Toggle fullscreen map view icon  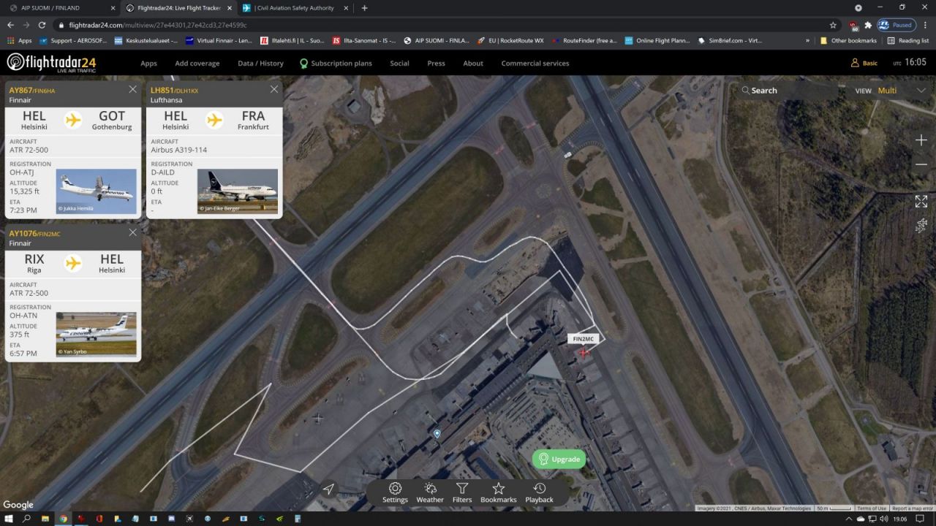tap(921, 201)
